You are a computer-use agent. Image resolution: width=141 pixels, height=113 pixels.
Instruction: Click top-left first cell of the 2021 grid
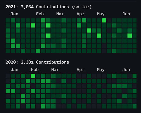click(x=8, y=20)
